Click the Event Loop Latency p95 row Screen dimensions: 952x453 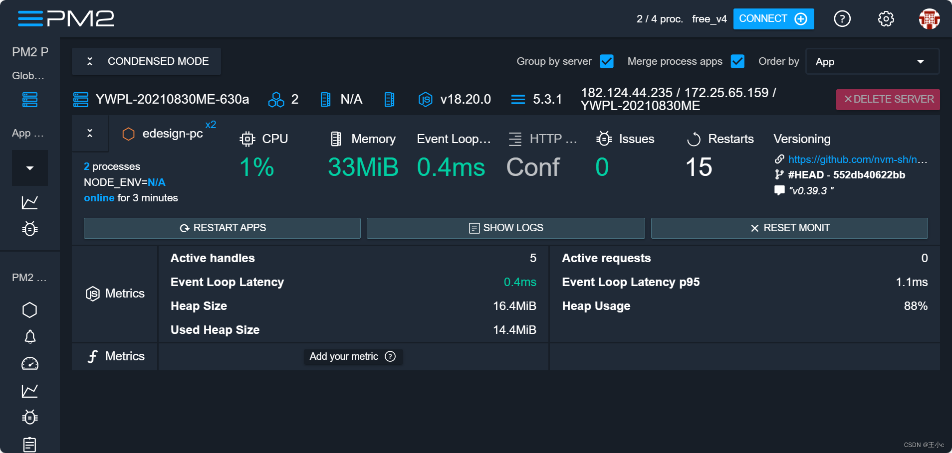point(745,282)
